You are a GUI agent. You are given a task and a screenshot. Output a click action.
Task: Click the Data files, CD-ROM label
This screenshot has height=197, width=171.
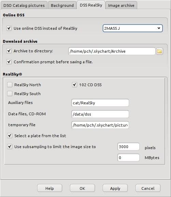point(27,114)
